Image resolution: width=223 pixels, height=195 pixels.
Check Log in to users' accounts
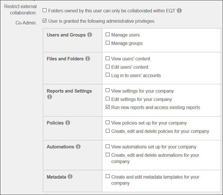point(108,75)
